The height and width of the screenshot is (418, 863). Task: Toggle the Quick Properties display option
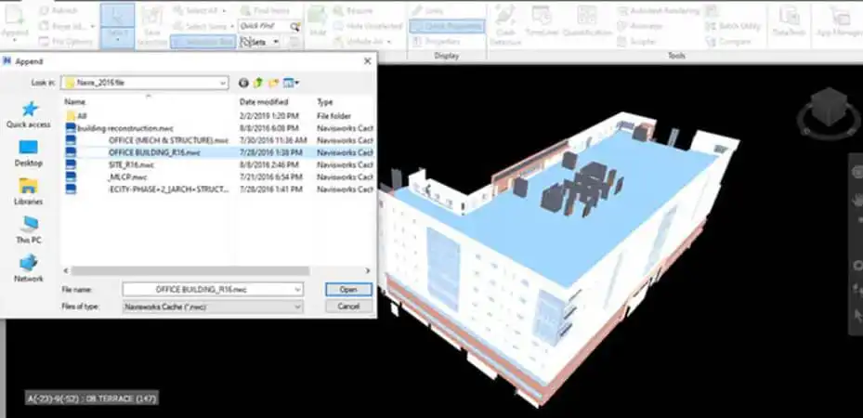[447, 26]
